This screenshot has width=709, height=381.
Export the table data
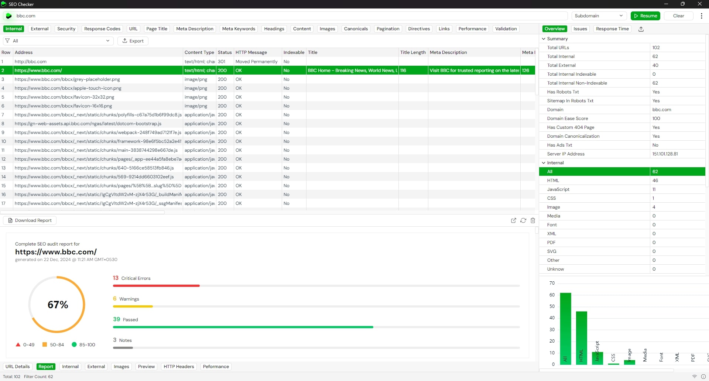point(133,41)
